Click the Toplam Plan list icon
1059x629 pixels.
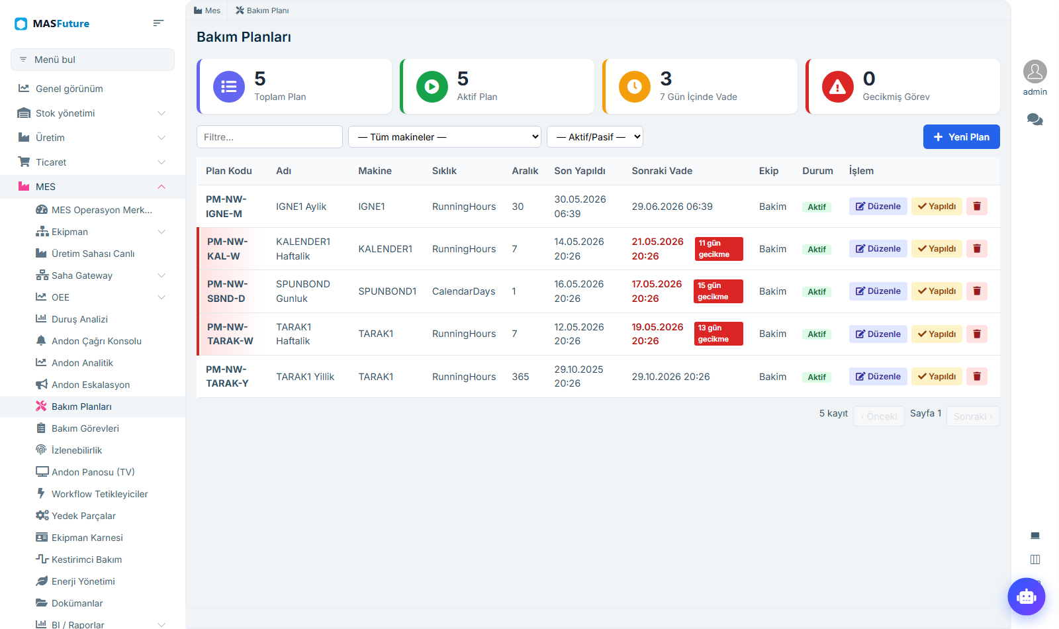(x=229, y=87)
